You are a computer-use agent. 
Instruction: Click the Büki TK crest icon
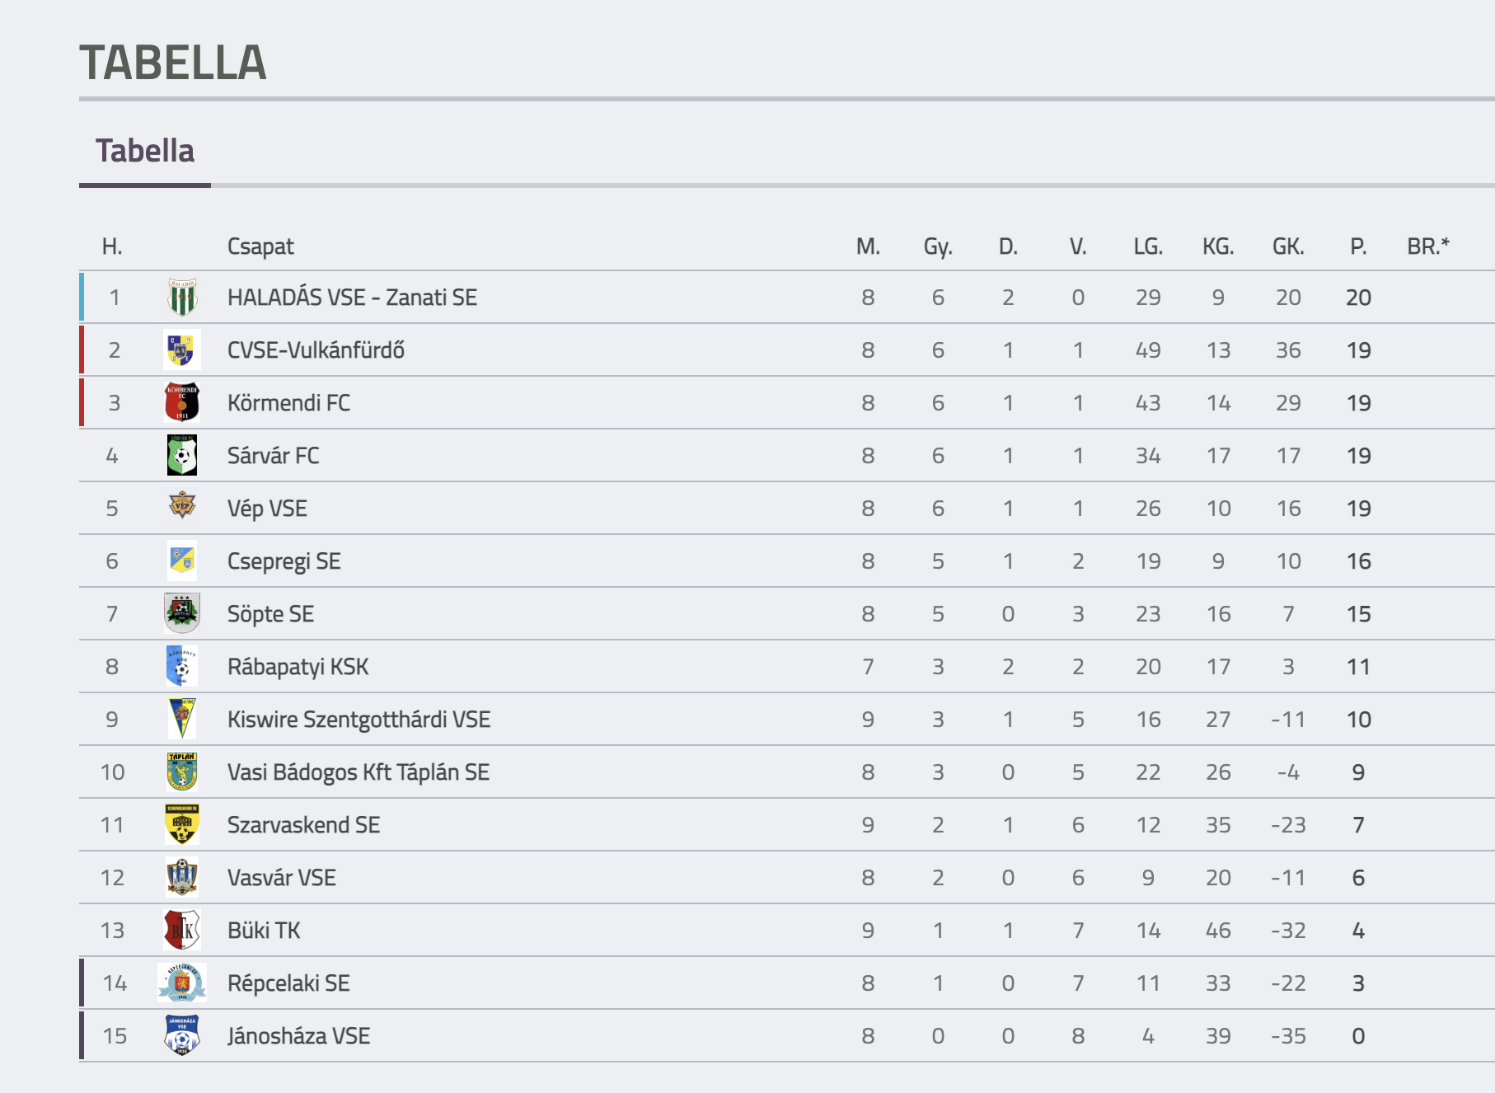[182, 931]
